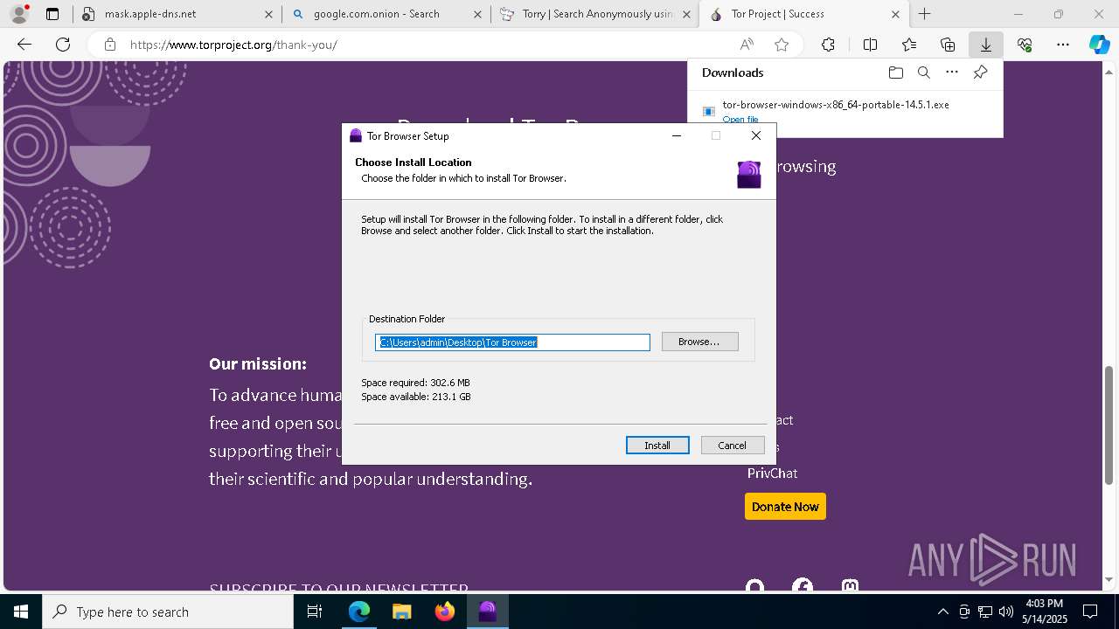Launch Copilot from the toolbar
The image size is (1119, 629).
click(x=1099, y=45)
